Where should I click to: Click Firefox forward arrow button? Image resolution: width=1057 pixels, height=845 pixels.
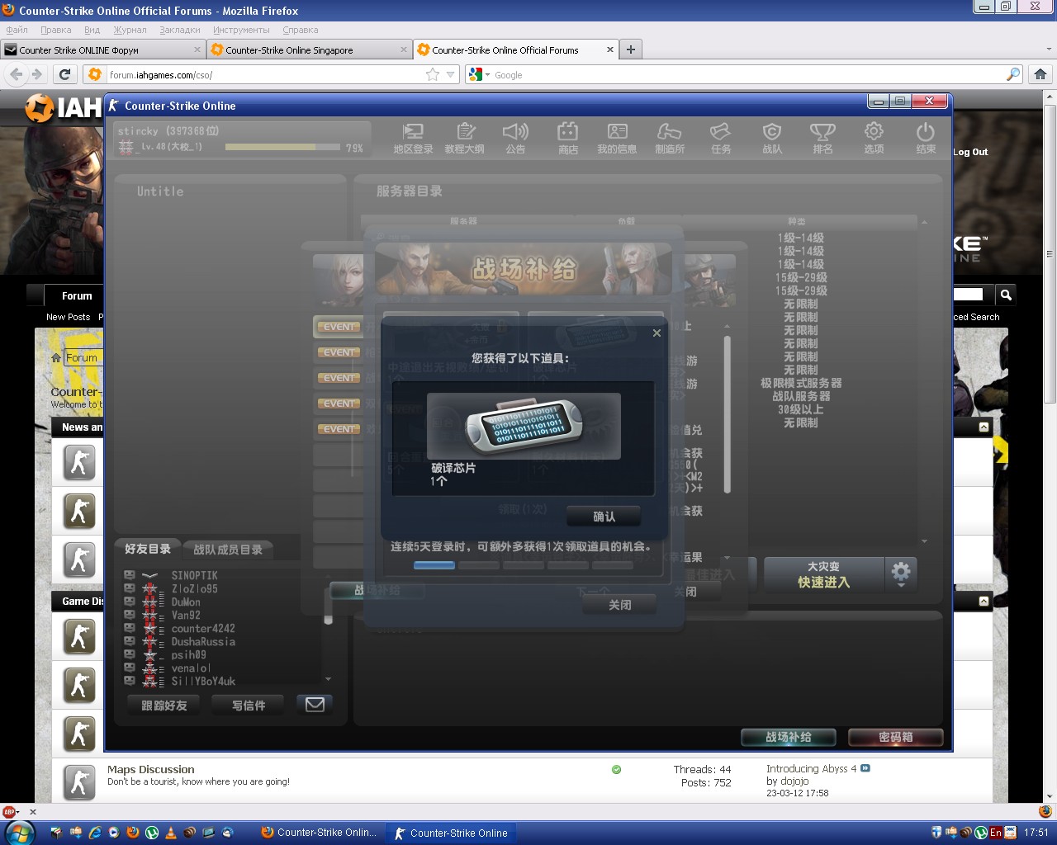point(37,74)
